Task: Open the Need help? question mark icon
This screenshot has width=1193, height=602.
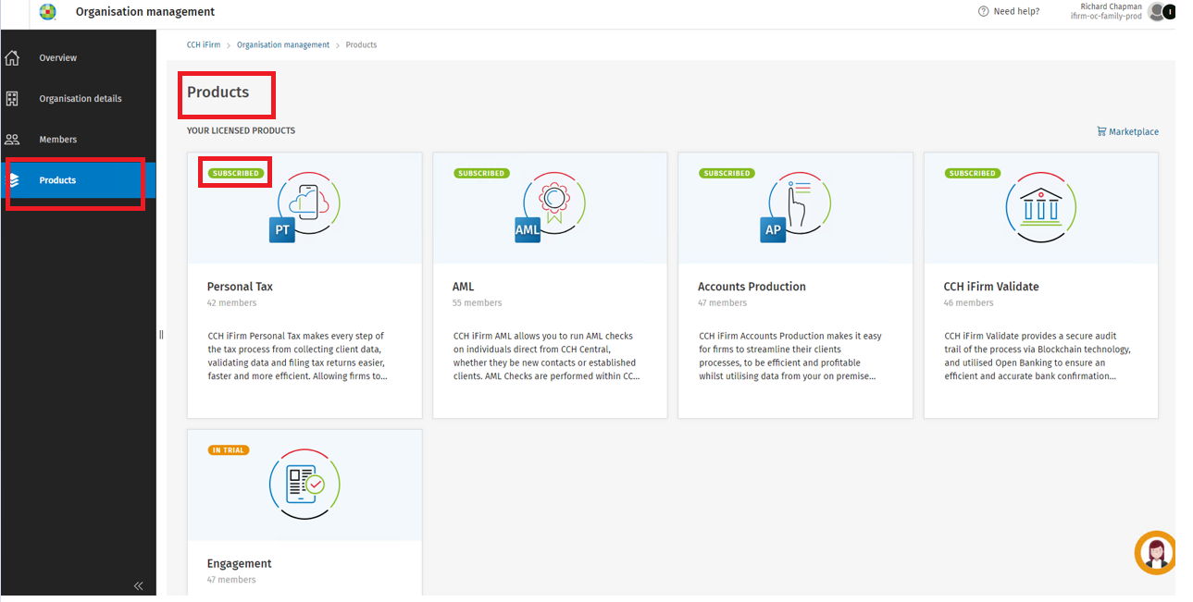Action: 983,12
